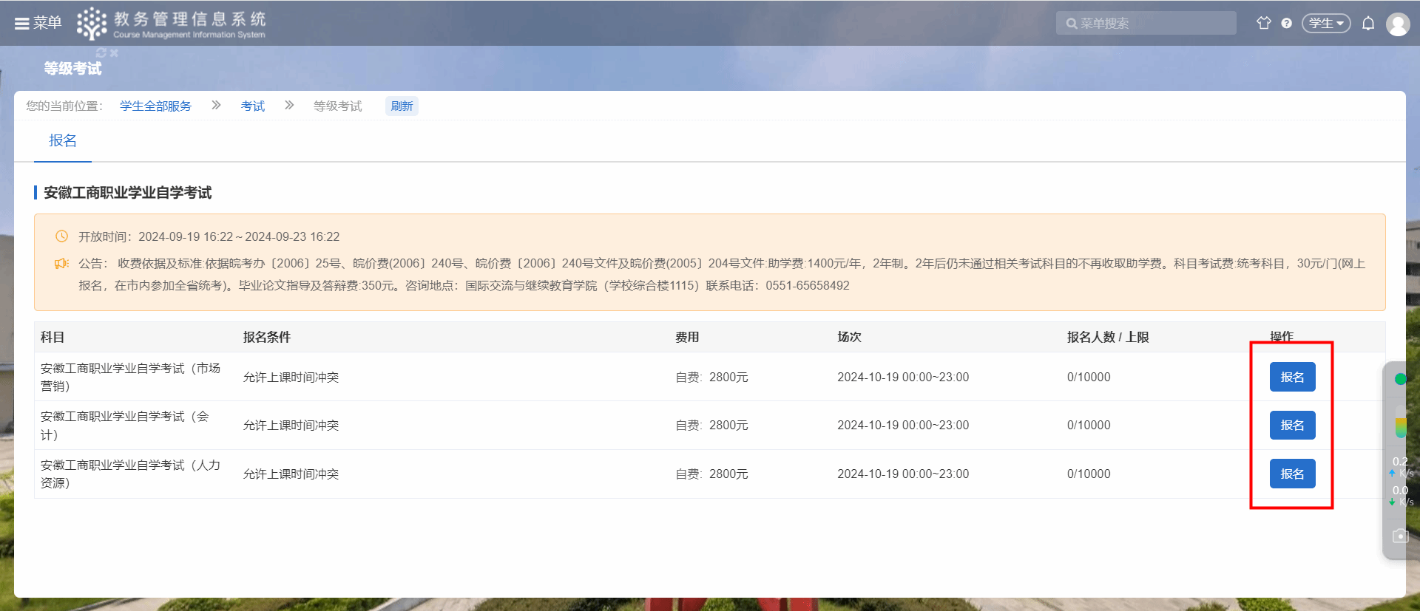This screenshot has height=611, width=1420.
Task: Click the screenshot camera icon in side widget
Action: tap(1400, 536)
